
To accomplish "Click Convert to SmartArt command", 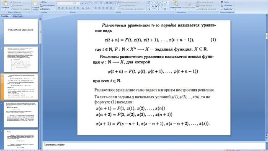I will pos(131,9).
